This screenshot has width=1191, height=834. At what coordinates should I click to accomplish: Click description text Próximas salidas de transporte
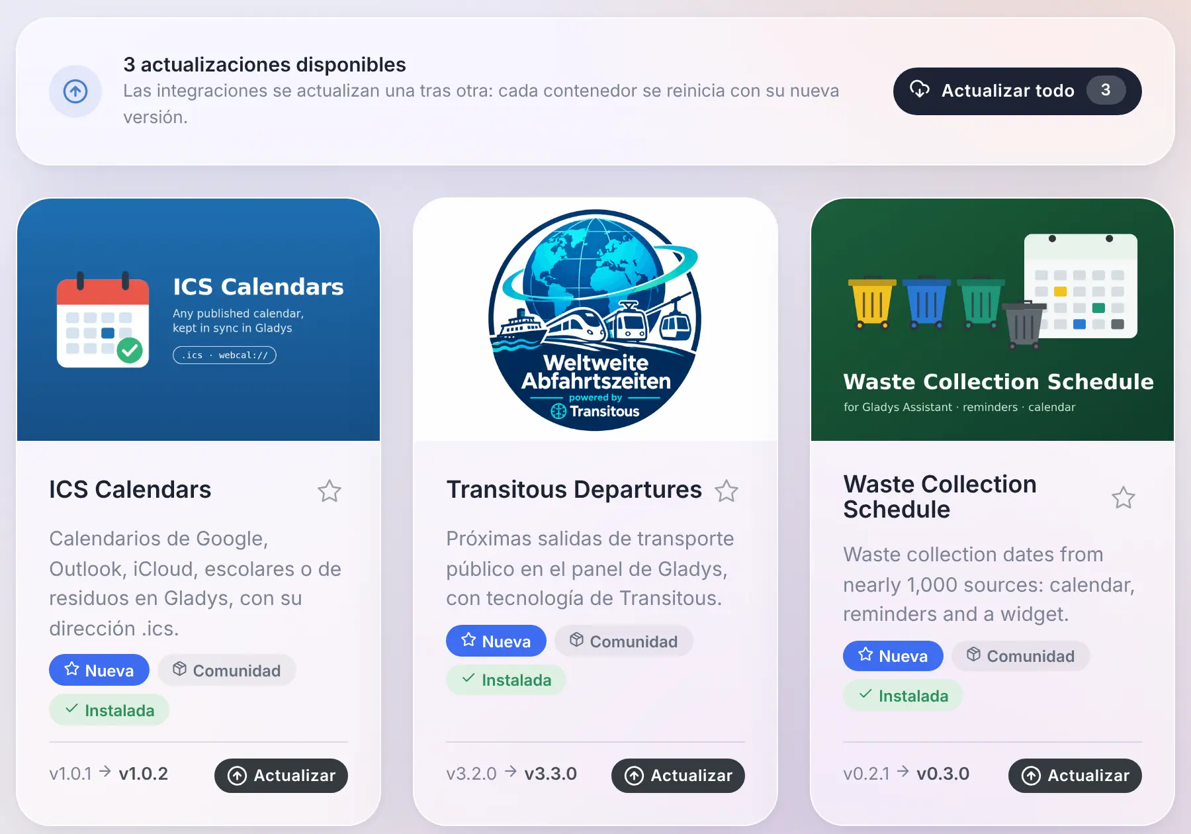(x=590, y=568)
